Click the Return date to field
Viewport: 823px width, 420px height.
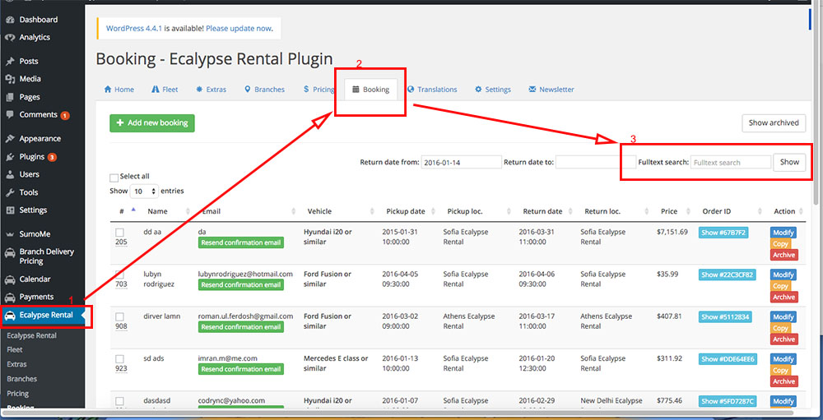pyautogui.click(x=596, y=163)
